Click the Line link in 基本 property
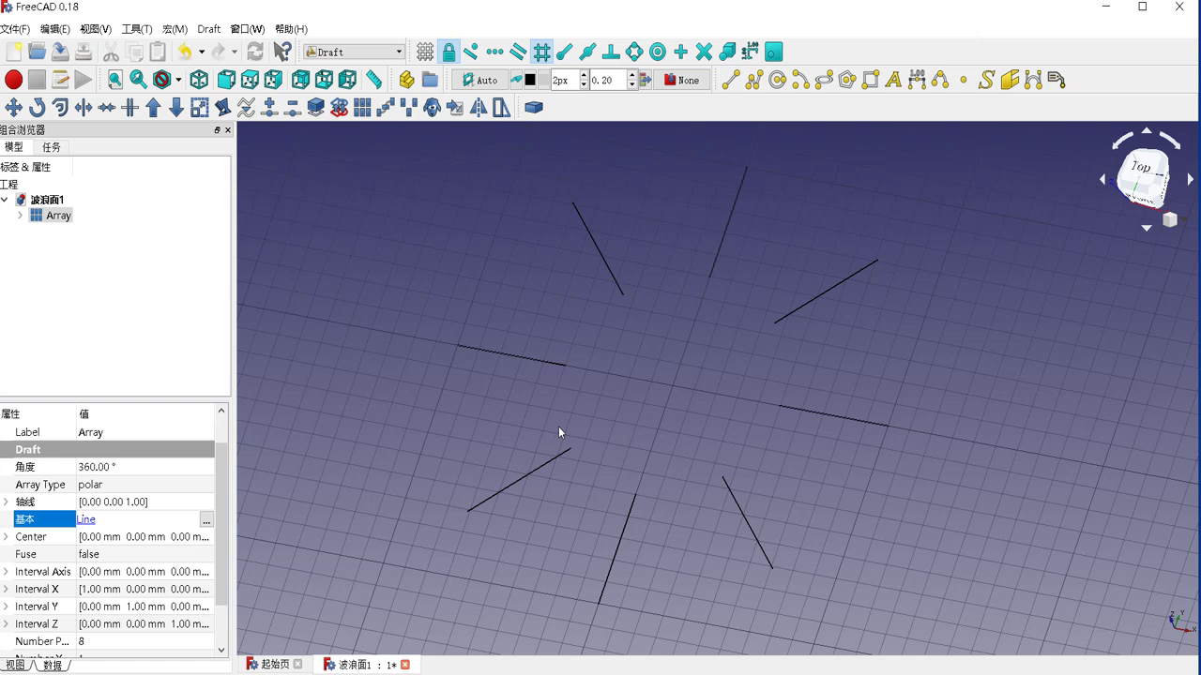Image resolution: width=1201 pixels, height=675 pixels. (85, 519)
